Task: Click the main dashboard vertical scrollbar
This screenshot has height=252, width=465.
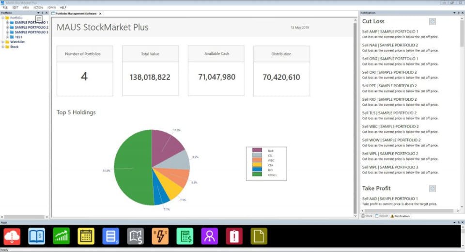Action: [355, 118]
